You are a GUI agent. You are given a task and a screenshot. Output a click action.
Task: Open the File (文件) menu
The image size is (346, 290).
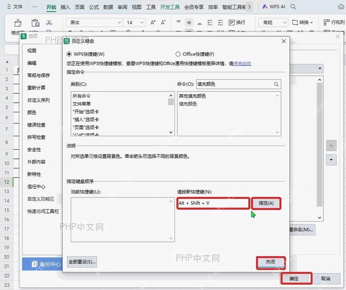(15, 7)
